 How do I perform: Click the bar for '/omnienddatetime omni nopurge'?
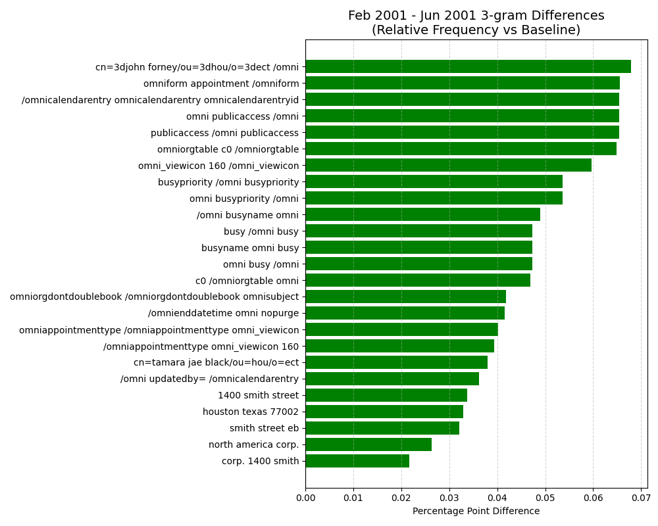coord(405,313)
